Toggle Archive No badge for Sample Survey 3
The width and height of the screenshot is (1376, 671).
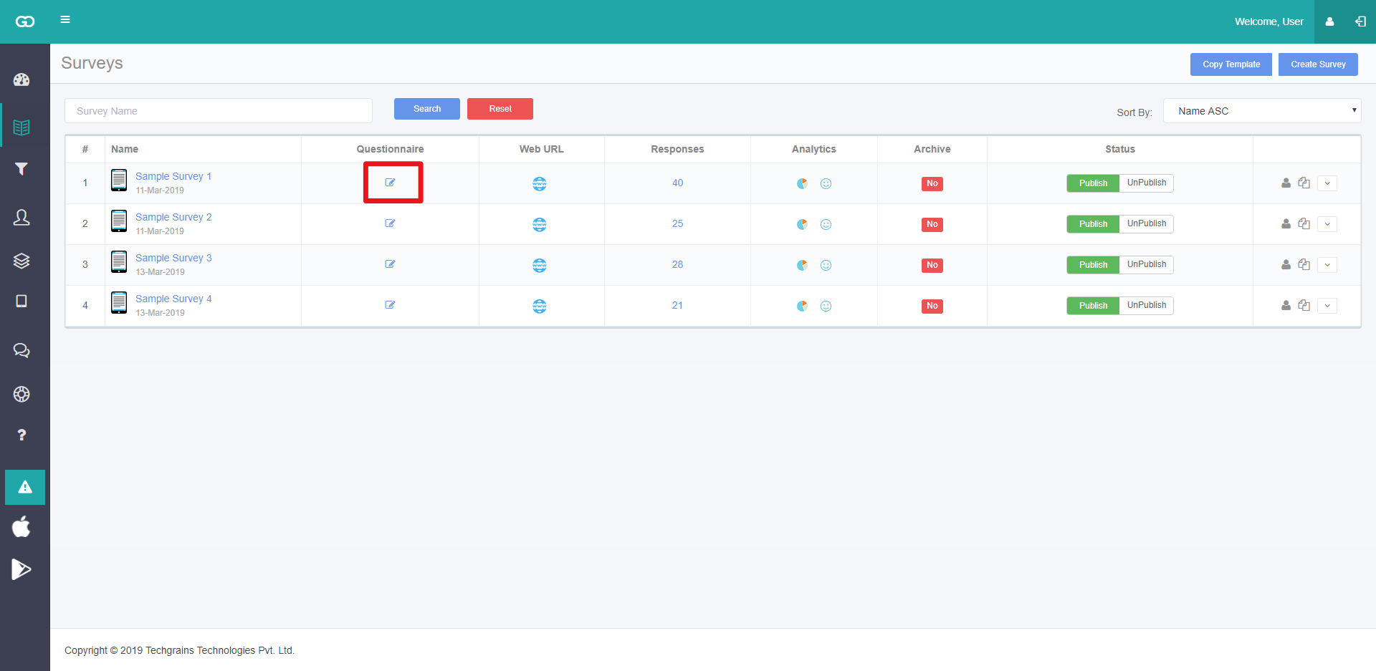click(932, 266)
